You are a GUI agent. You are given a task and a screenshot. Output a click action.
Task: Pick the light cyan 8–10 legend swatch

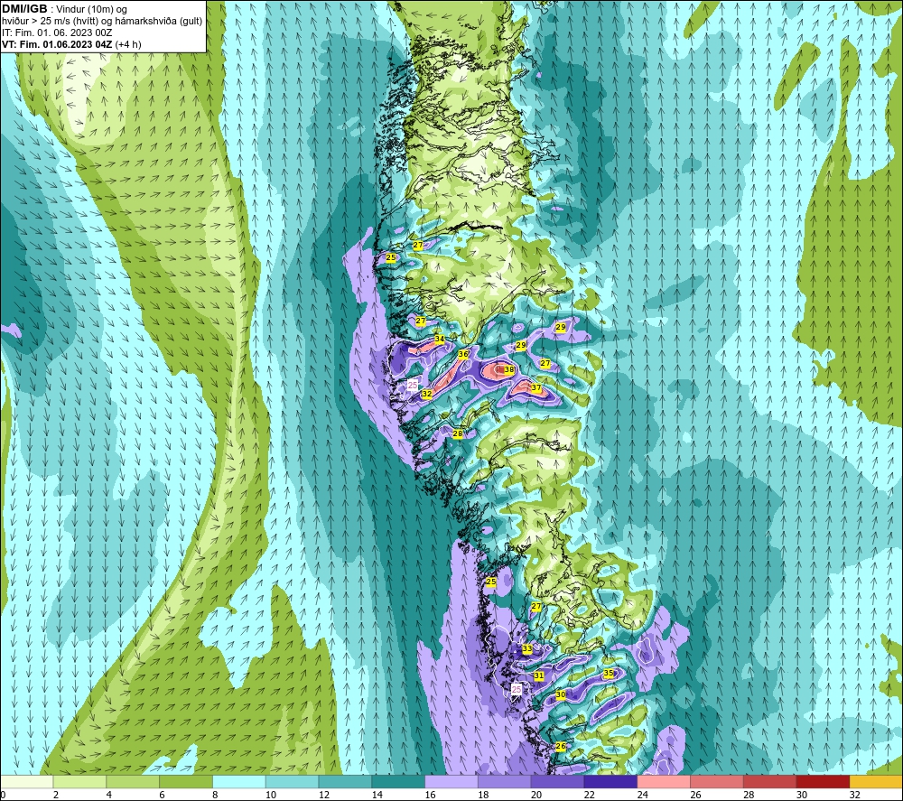click(x=239, y=781)
